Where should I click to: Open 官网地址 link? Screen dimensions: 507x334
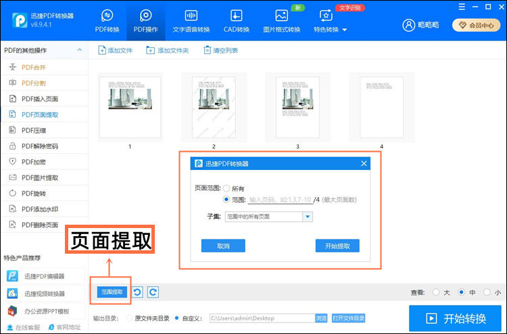64,327
